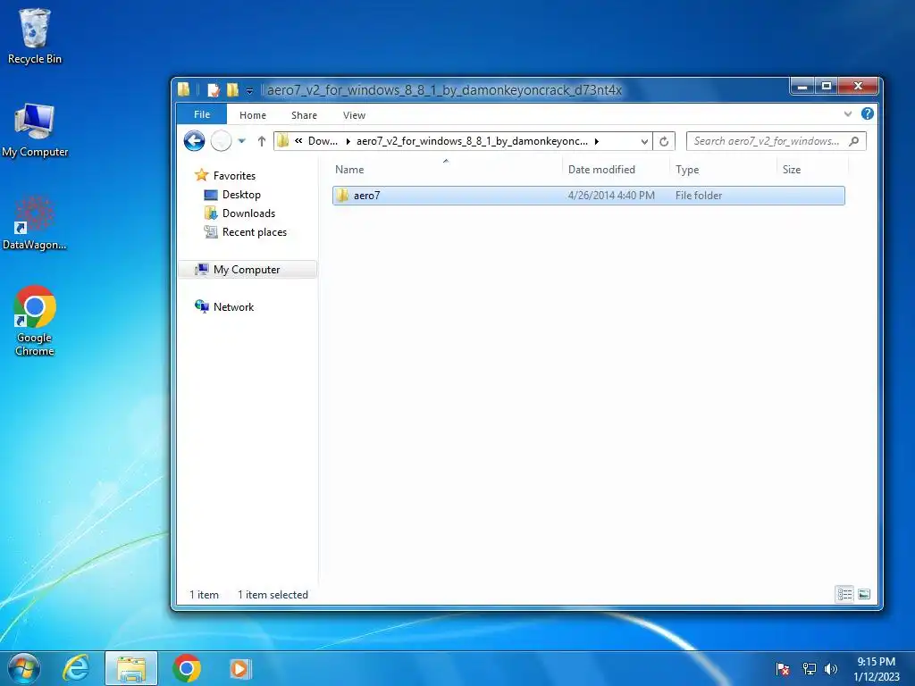The width and height of the screenshot is (915, 686).
Task: Click the window folder system icon
Action: 184,89
